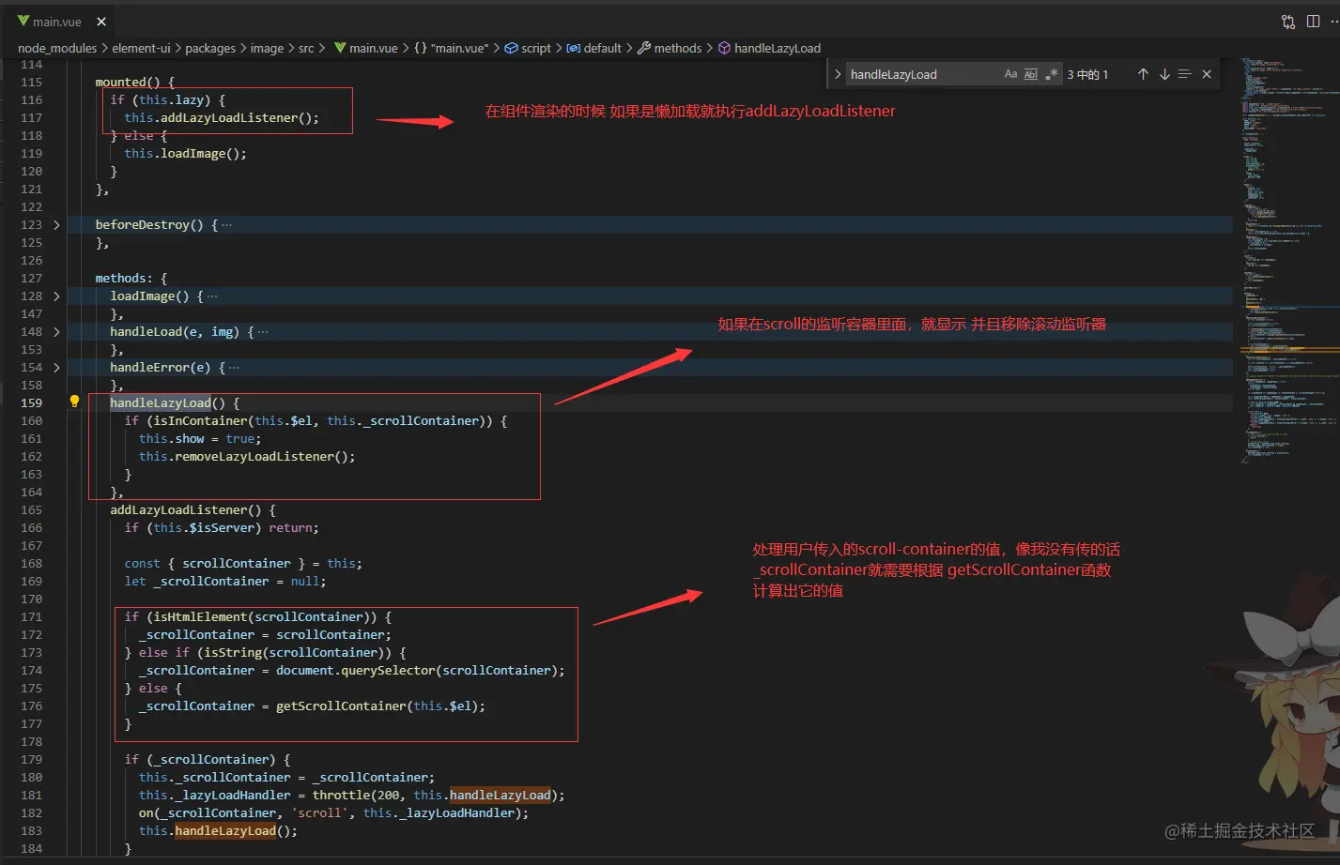Viewport: 1340px width, 865px height.
Task: Select node_modules in breadcrumb path
Action: click(57, 48)
